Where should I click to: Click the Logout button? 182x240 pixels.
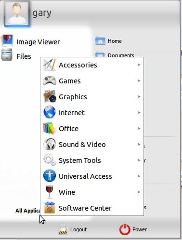tap(73, 229)
